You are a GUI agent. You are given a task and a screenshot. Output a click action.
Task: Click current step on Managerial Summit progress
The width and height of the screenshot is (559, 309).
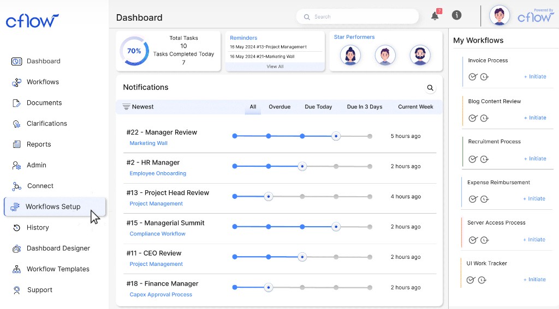pyautogui.click(x=336, y=227)
